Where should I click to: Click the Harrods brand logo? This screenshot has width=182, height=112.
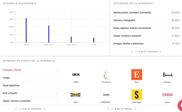tap(167, 75)
